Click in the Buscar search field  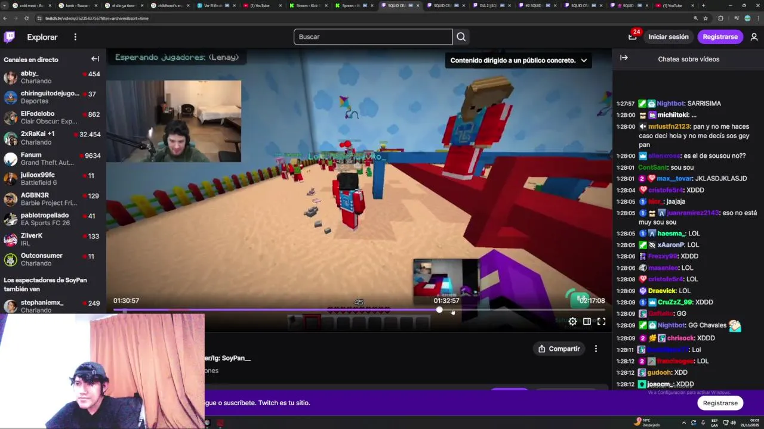pyautogui.click(x=373, y=37)
